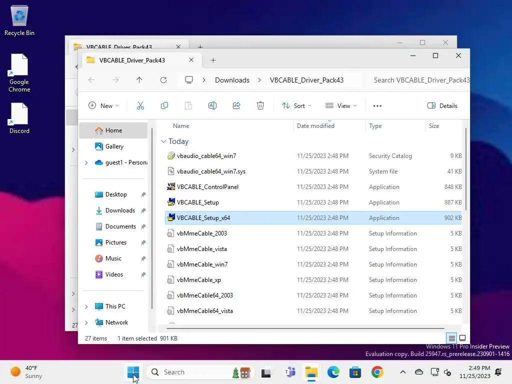Click the file list vertical scrollbar
This screenshot has width=512, height=384.
(x=465, y=169)
